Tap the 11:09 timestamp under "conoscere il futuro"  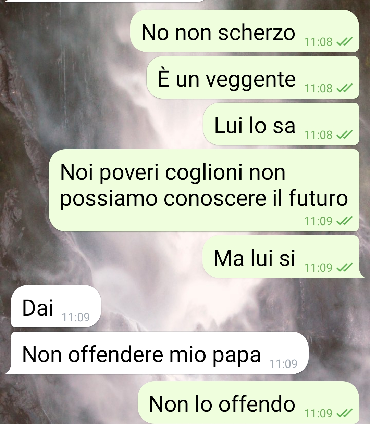pos(318,221)
